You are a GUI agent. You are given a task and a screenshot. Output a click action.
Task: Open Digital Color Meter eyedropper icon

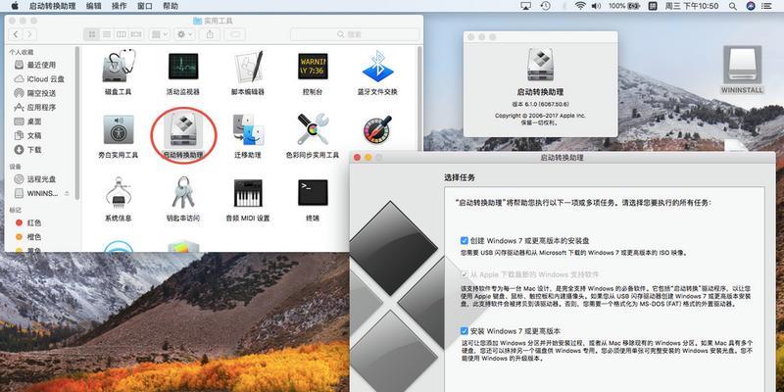pyautogui.click(x=377, y=130)
